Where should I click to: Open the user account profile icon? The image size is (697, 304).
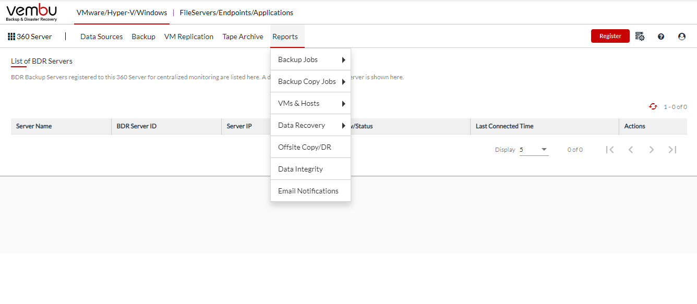click(x=681, y=37)
